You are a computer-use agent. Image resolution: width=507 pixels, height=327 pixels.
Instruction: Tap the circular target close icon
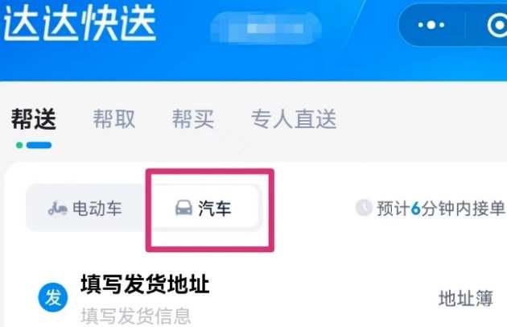(498, 25)
